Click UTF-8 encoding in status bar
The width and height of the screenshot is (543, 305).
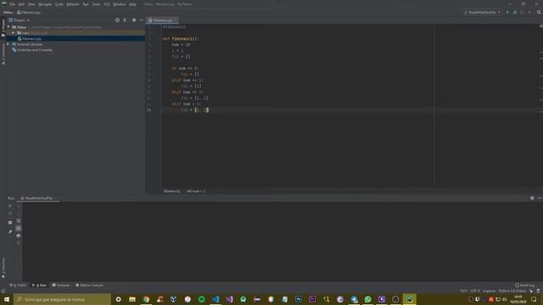coord(475,291)
